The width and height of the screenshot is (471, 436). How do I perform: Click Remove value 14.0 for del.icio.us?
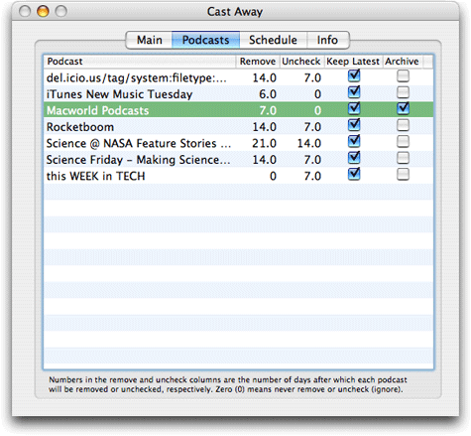265,78
